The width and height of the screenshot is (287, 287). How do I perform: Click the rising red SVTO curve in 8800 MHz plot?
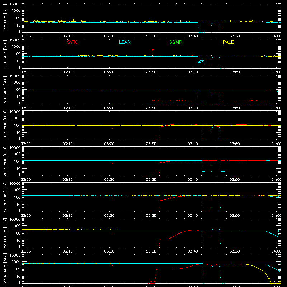[178, 234]
